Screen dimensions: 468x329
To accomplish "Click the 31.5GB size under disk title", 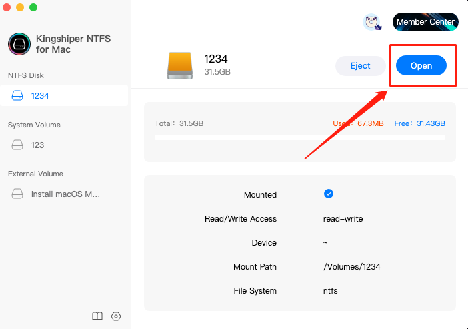I will click(217, 72).
